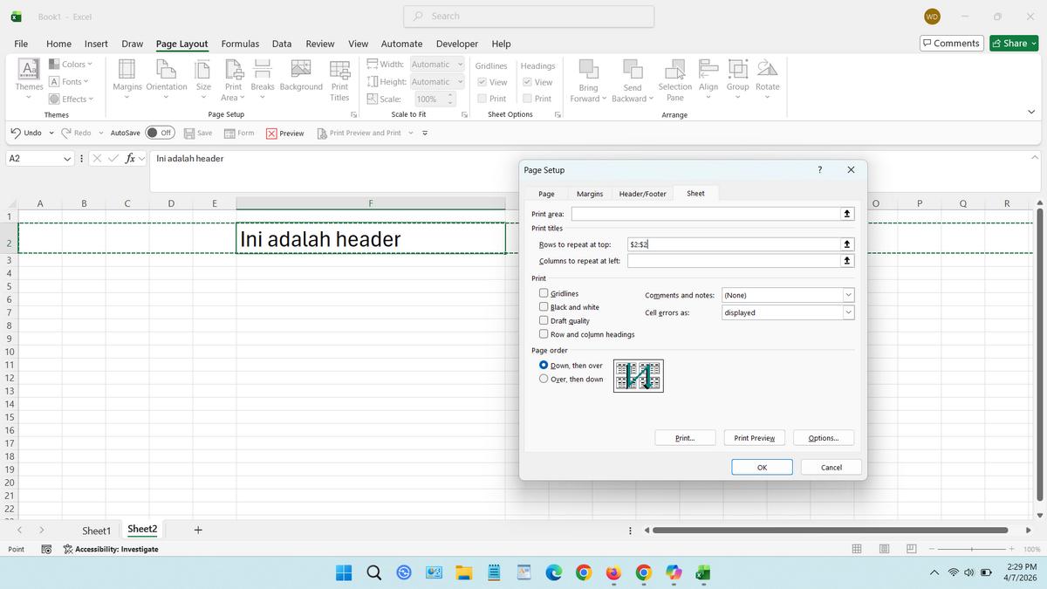This screenshot has width=1047, height=589.
Task: Open the Cell errors as dropdown
Action: 847,312
